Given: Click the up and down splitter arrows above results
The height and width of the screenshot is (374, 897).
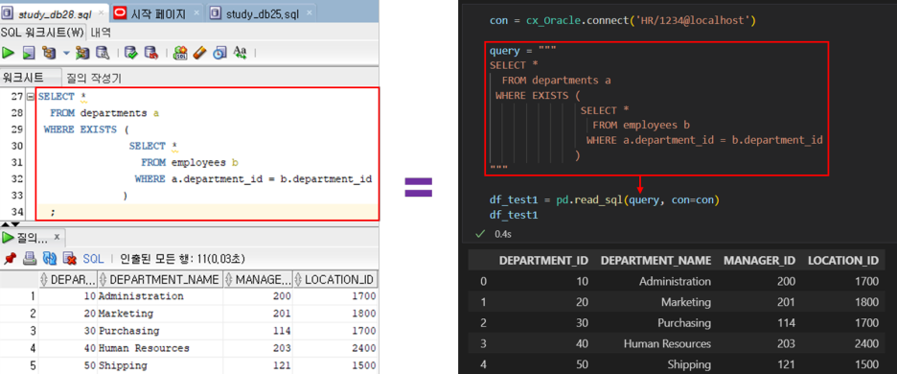Looking at the screenshot, I should [10, 224].
